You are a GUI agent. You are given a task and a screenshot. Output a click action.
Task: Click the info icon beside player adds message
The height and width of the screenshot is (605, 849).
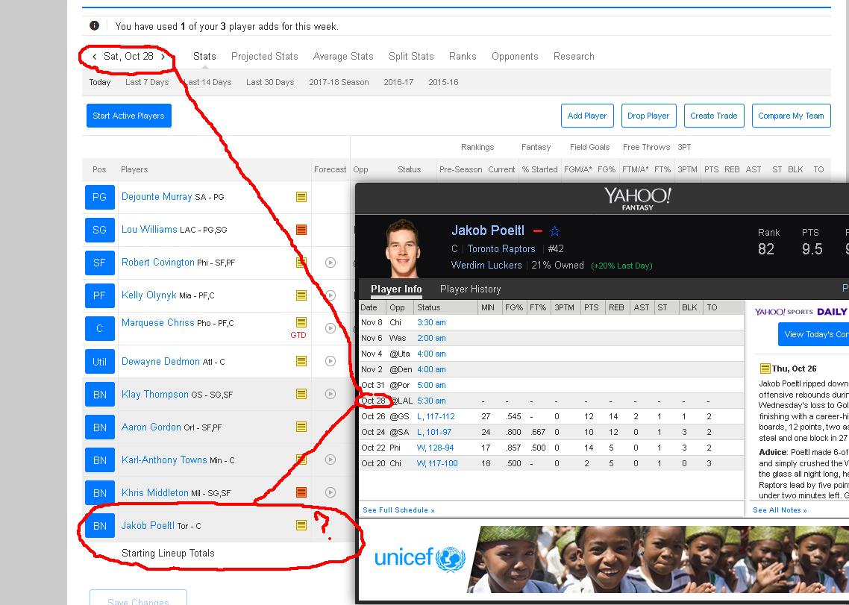tap(94, 26)
